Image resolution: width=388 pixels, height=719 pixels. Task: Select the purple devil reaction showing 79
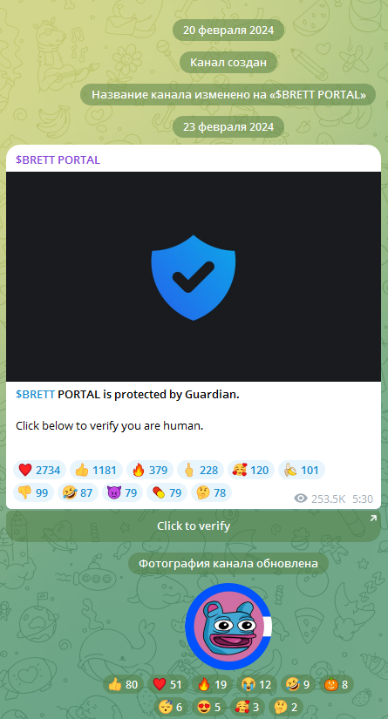[122, 492]
